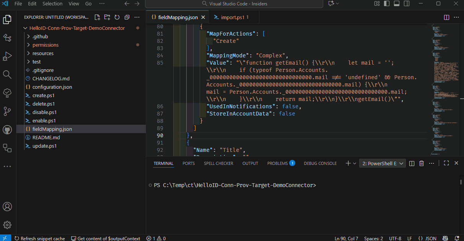Split the editor to the right
The image size is (464, 241).
click(446, 17)
